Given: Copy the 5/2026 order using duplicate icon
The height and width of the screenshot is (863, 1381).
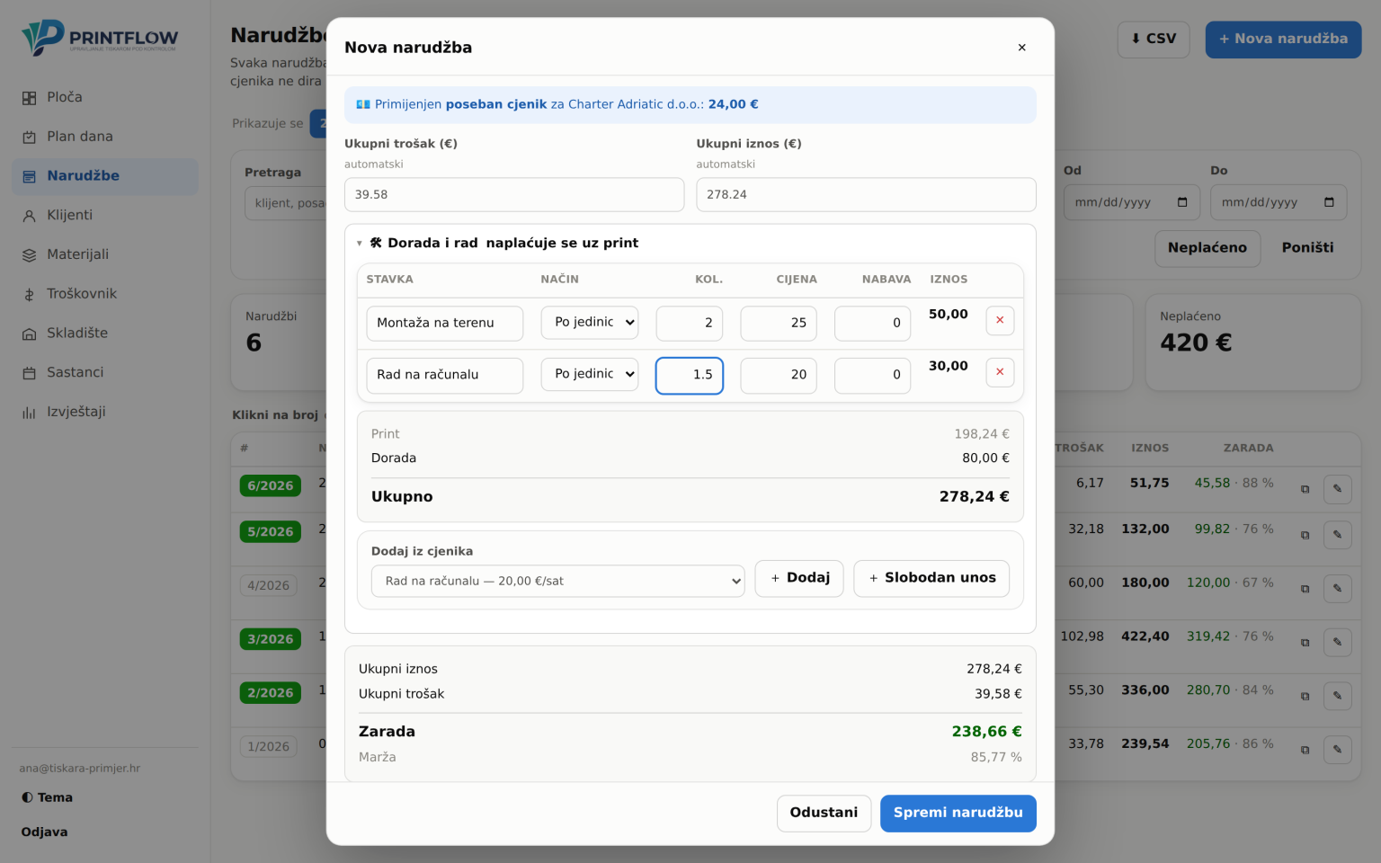Looking at the screenshot, I should coord(1305,535).
